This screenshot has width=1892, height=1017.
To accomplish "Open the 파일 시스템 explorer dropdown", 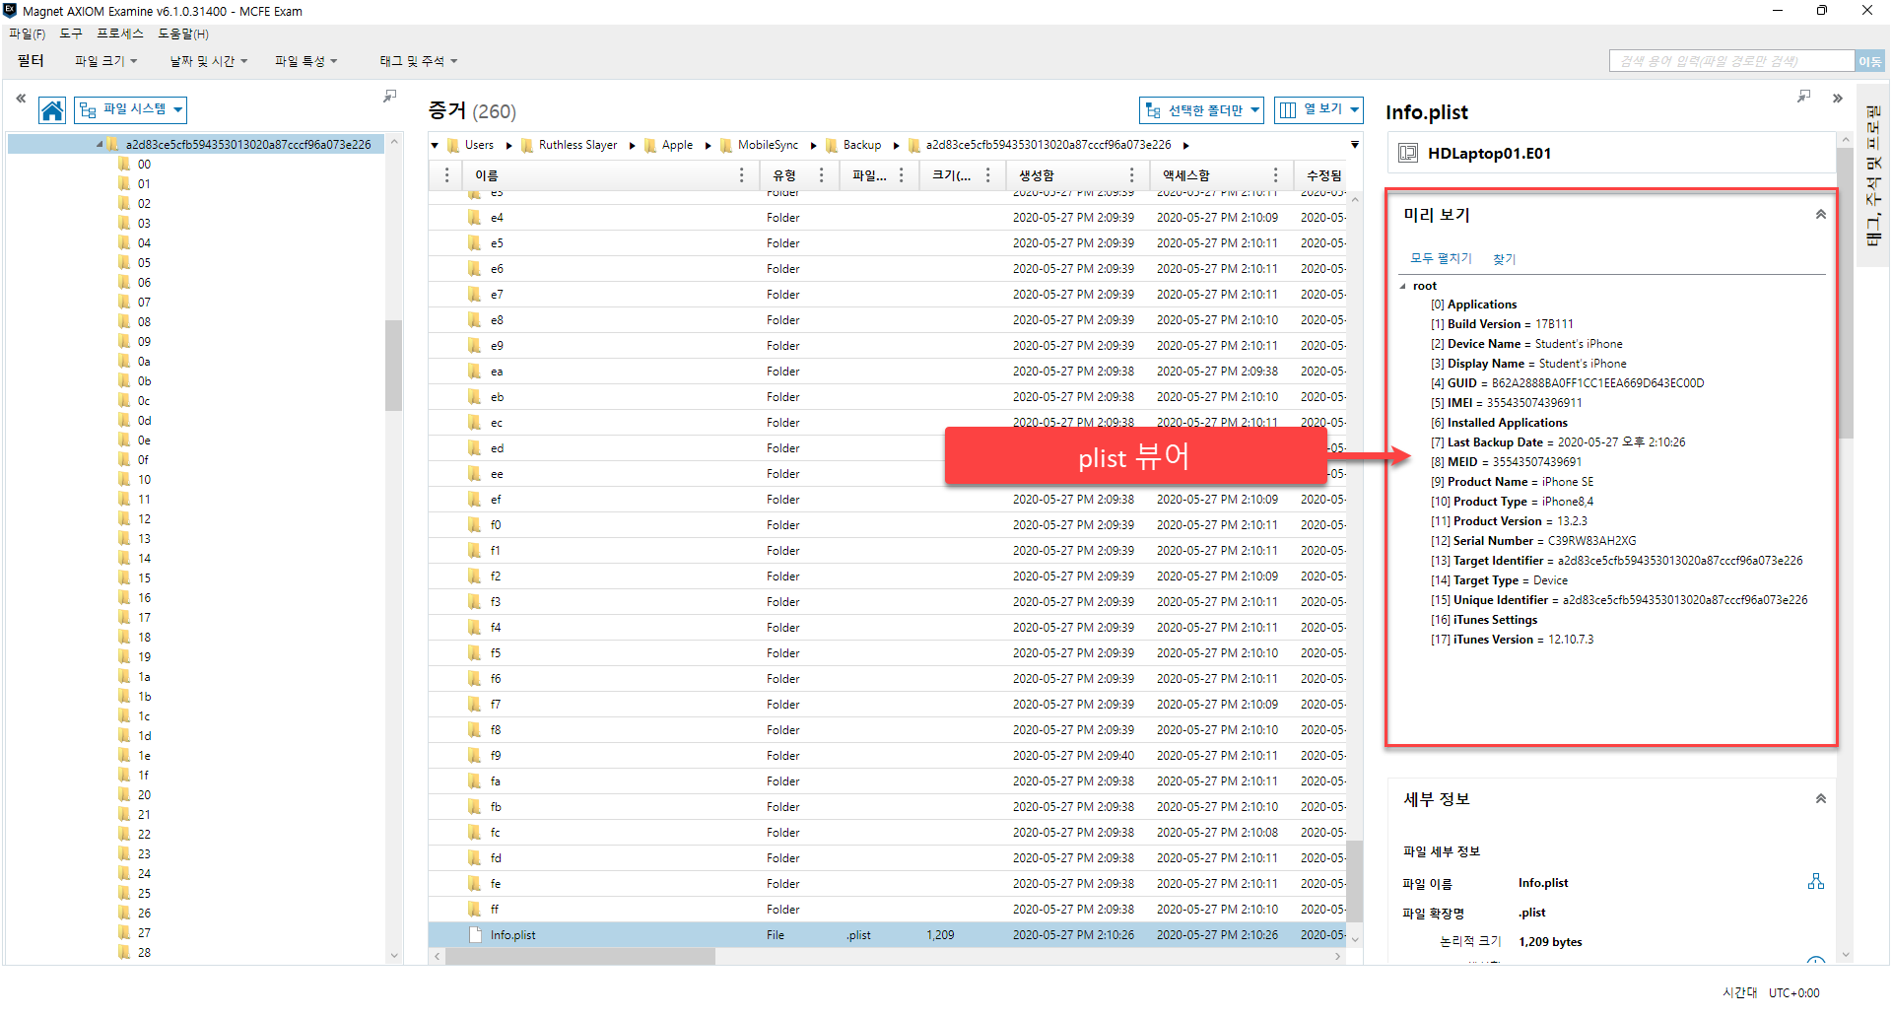I will [131, 109].
